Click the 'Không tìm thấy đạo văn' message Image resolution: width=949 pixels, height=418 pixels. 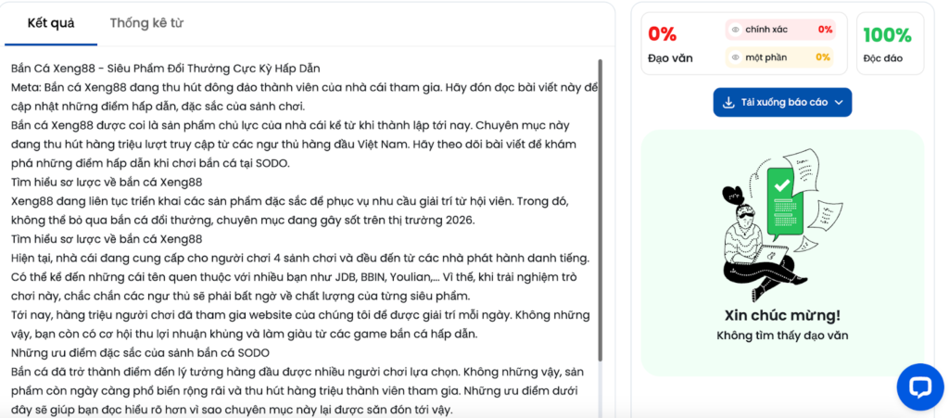click(782, 336)
